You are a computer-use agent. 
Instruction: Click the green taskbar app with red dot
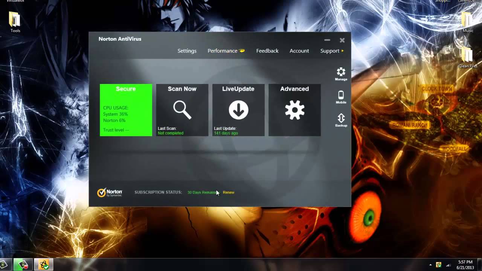[23, 265]
